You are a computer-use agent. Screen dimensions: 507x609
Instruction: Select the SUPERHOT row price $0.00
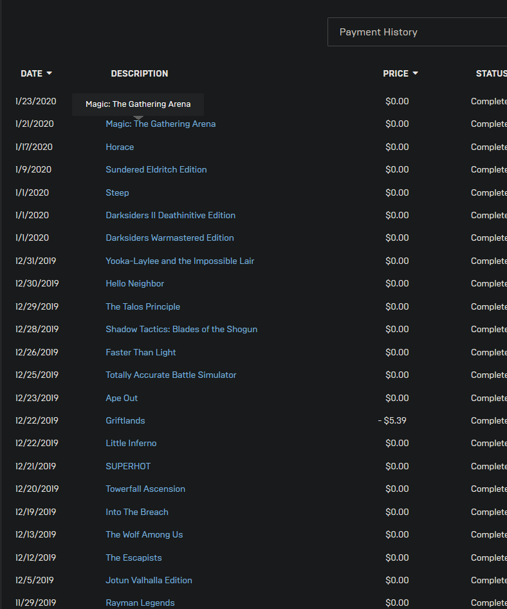(x=397, y=467)
